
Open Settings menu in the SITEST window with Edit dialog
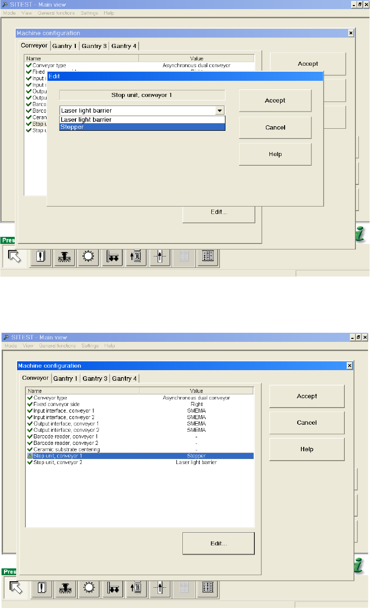point(89,13)
